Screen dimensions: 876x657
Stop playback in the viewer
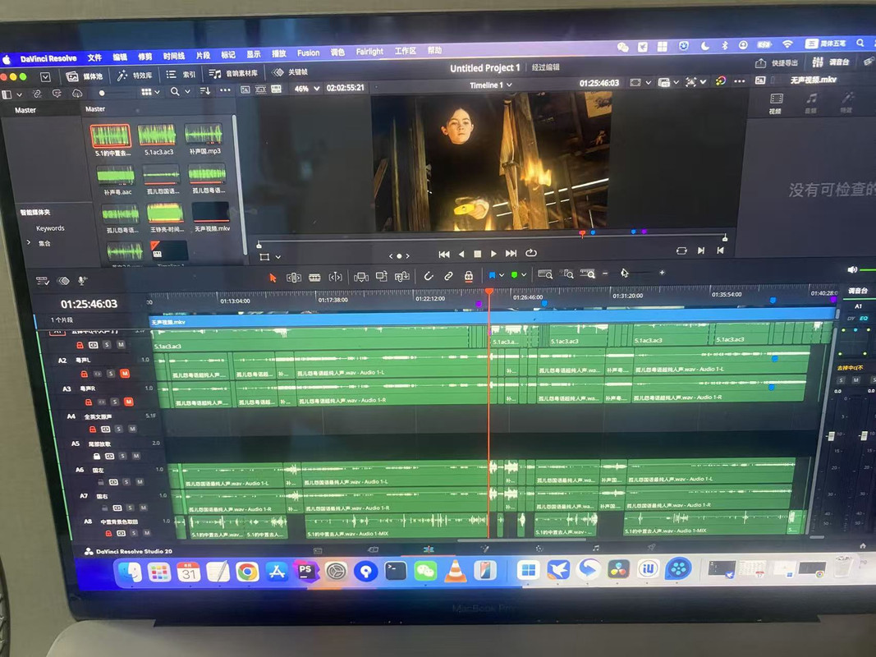pos(477,254)
